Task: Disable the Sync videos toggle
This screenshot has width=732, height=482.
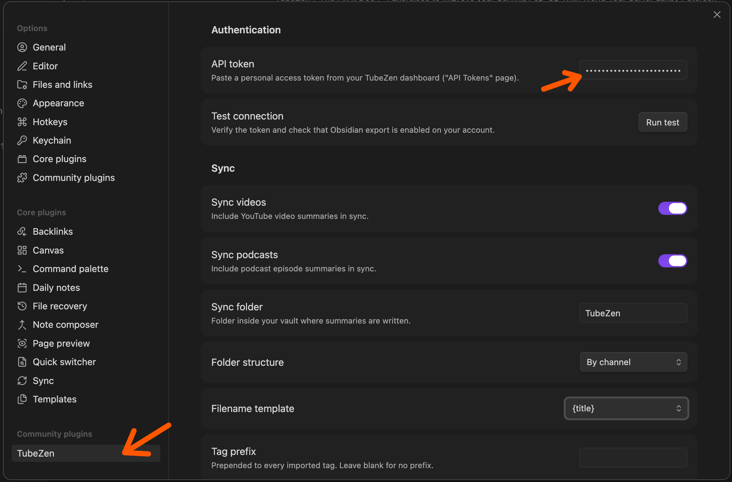Action: point(672,208)
